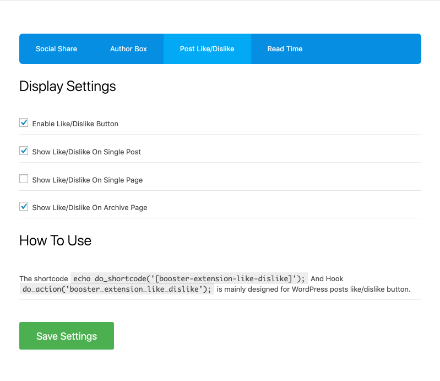Image resolution: width=440 pixels, height=381 pixels.
Task: Click the words 'The shortcode' in the instructions
Action: click(x=44, y=279)
